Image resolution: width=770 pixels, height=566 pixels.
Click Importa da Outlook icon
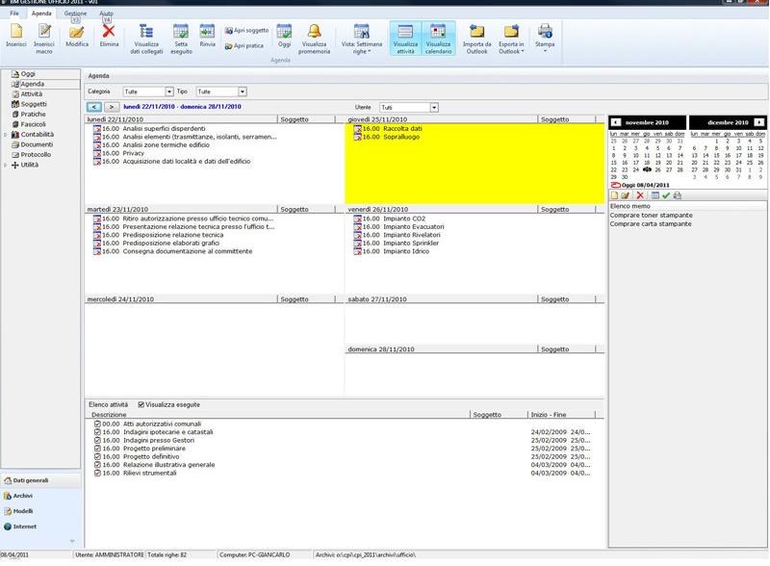pyautogui.click(x=476, y=36)
